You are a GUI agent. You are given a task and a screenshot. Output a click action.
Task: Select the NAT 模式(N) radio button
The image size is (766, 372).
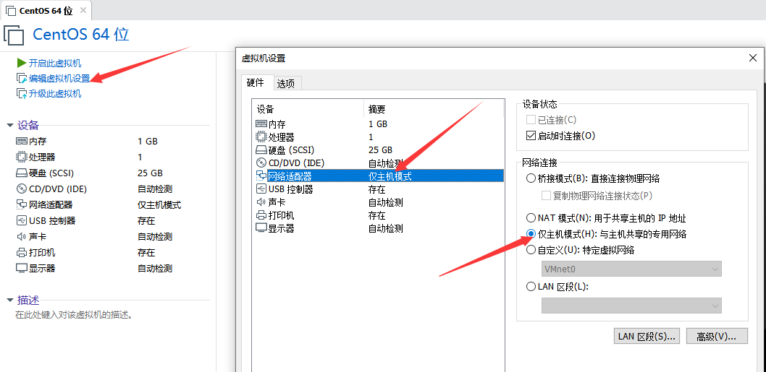531,218
